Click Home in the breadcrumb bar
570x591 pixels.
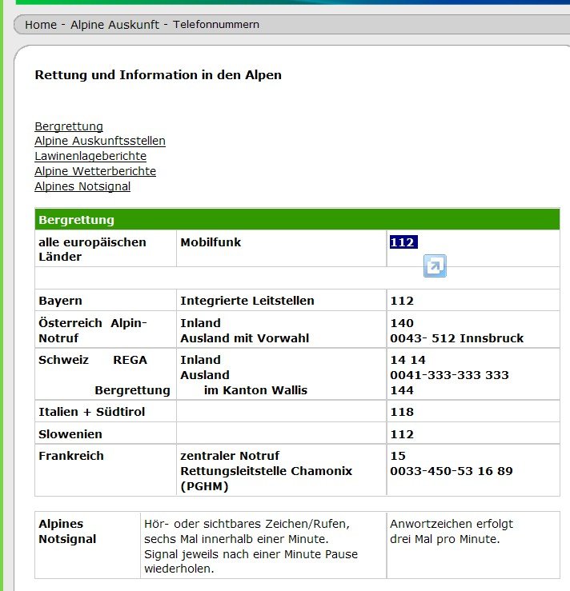41,25
